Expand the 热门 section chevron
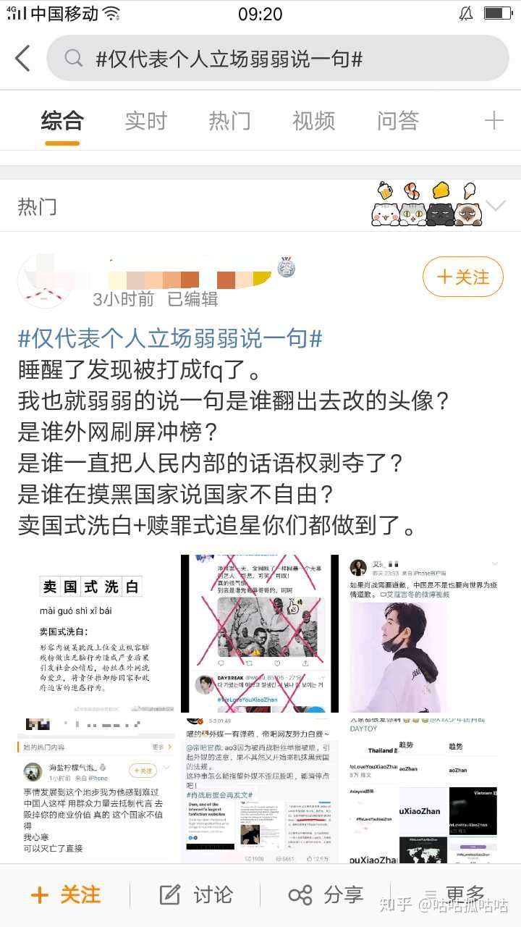 tap(496, 206)
